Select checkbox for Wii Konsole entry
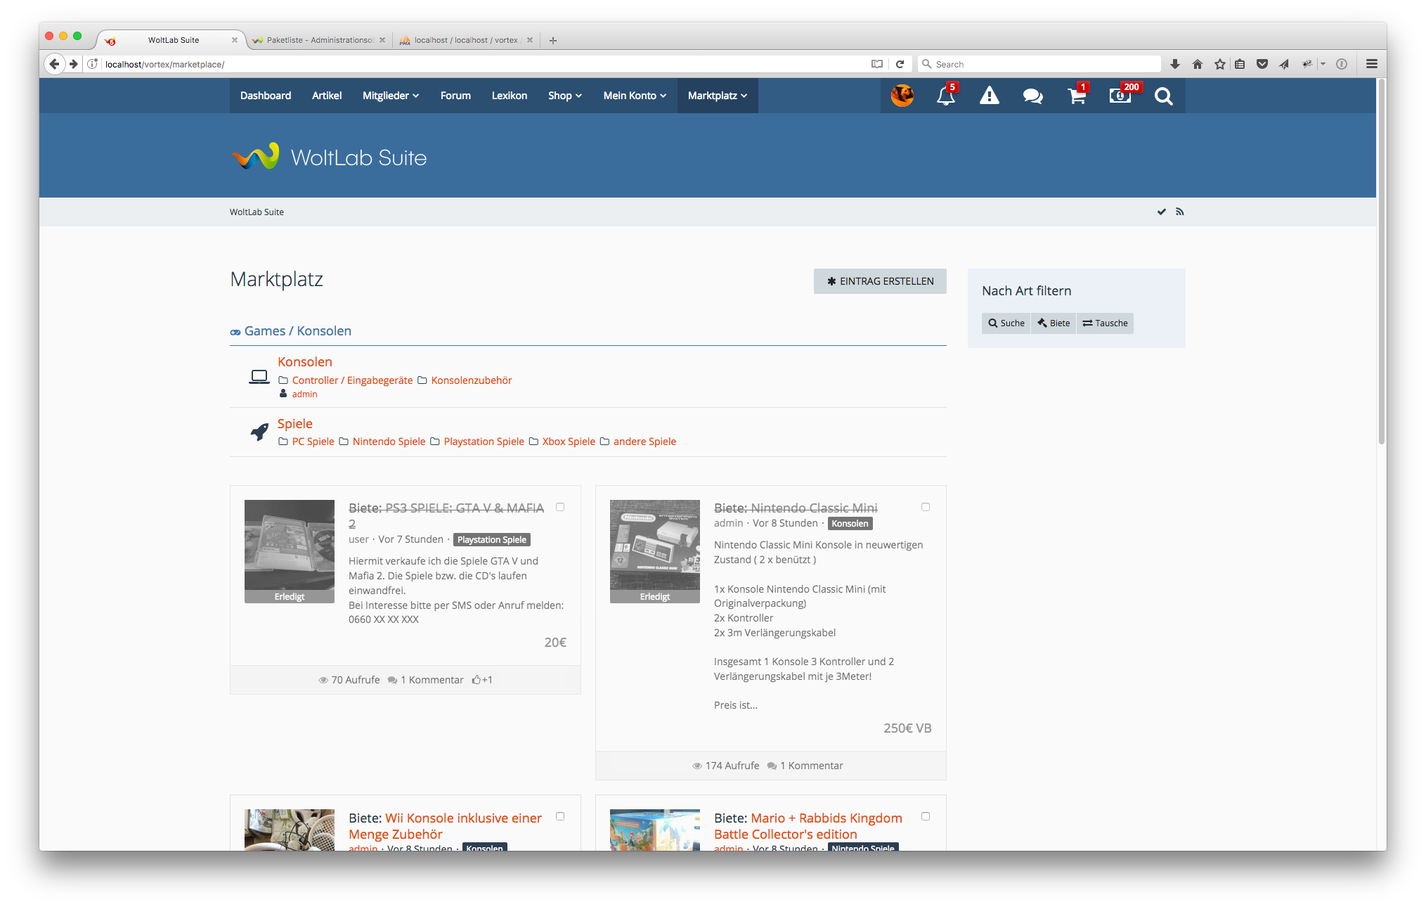The height and width of the screenshot is (907, 1426). (560, 816)
